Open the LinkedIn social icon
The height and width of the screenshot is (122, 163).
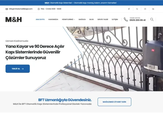point(153,9)
